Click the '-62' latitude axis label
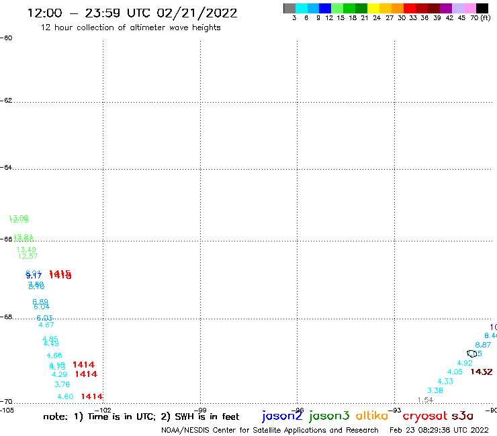 click(6, 101)
